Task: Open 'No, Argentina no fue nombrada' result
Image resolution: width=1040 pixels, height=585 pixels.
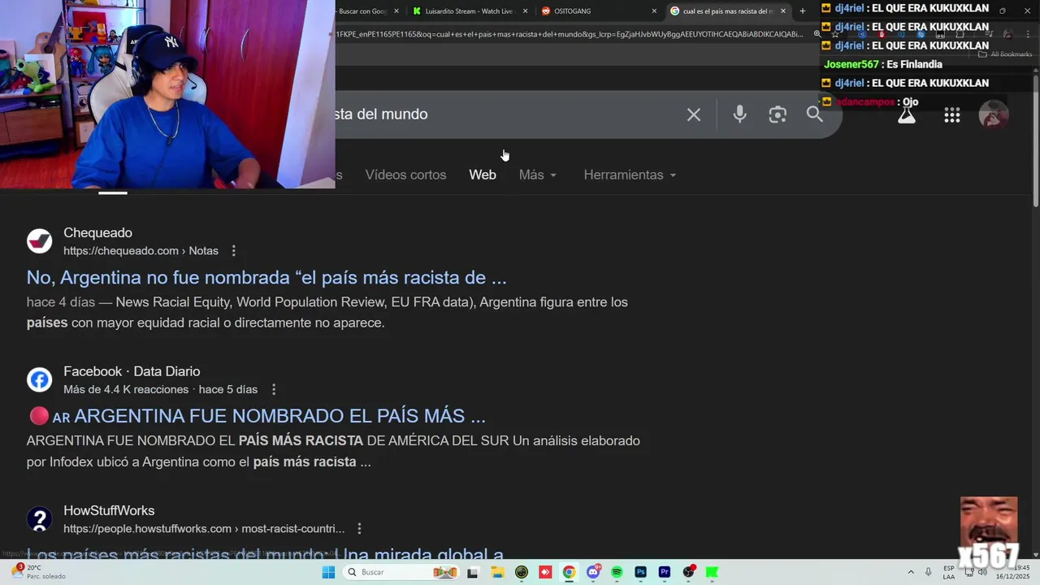Action: [x=266, y=278]
